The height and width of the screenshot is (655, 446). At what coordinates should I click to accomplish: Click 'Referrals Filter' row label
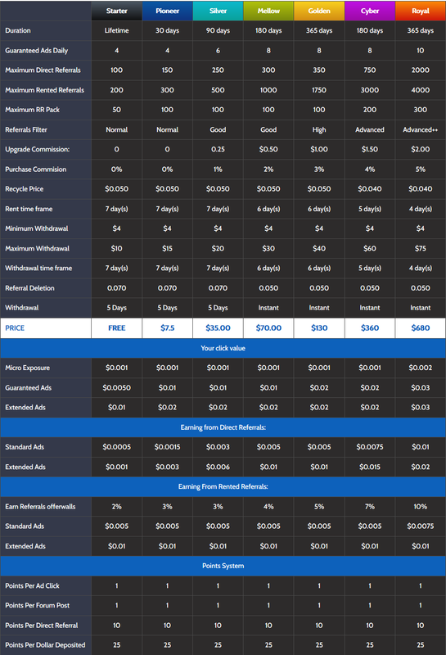pyautogui.click(x=26, y=129)
